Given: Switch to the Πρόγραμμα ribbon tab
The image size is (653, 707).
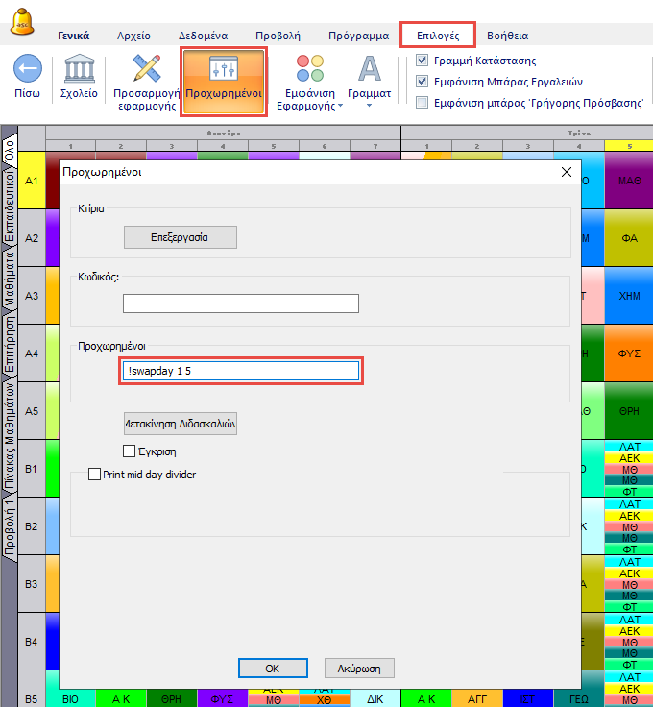Looking at the screenshot, I should coord(357,36).
